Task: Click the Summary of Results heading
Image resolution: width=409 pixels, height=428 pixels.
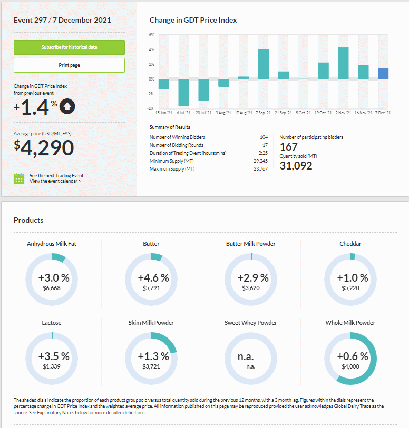Action: [x=170, y=127]
